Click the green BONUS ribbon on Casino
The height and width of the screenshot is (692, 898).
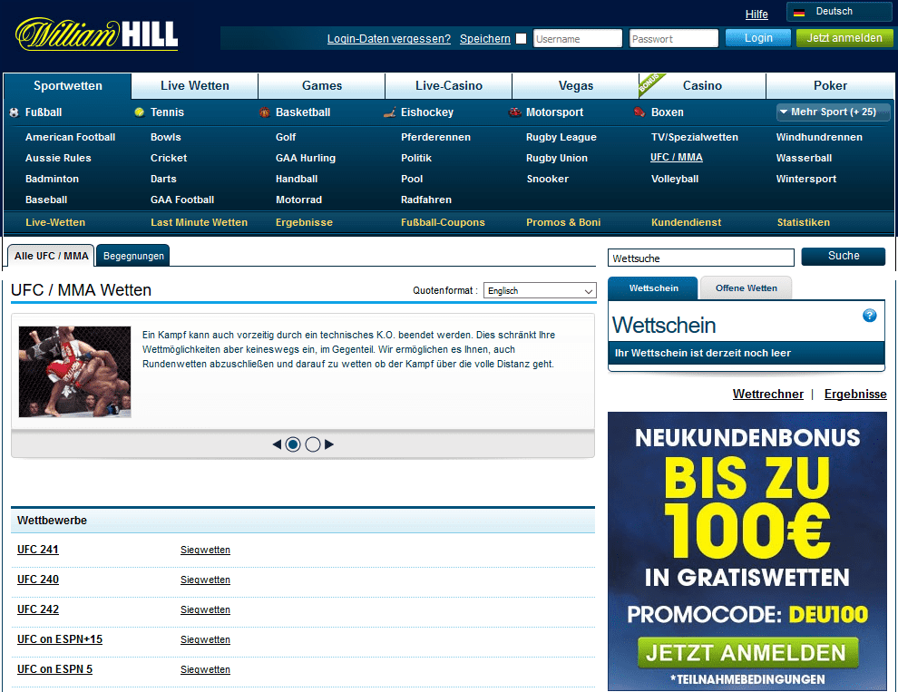click(650, 83)
